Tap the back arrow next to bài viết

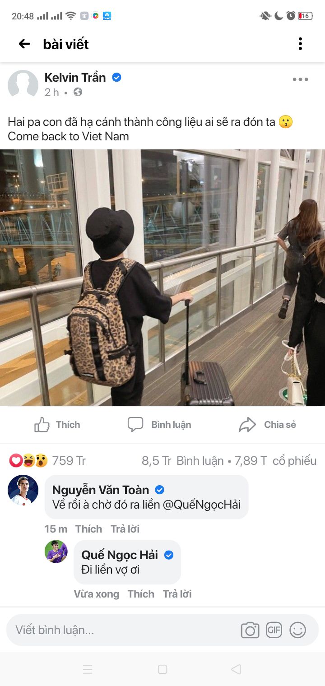point(24,44)
